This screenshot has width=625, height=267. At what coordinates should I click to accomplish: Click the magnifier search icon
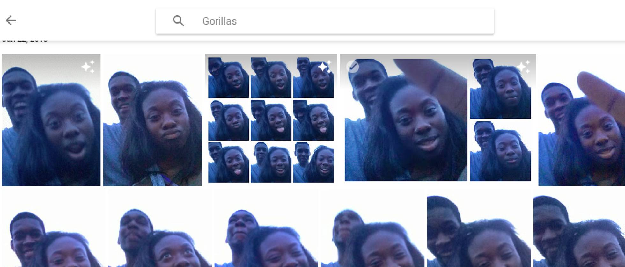(178, 21)
